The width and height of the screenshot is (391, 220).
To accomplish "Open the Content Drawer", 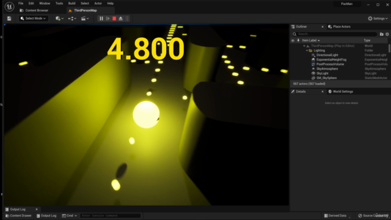I will pos(18,216).
